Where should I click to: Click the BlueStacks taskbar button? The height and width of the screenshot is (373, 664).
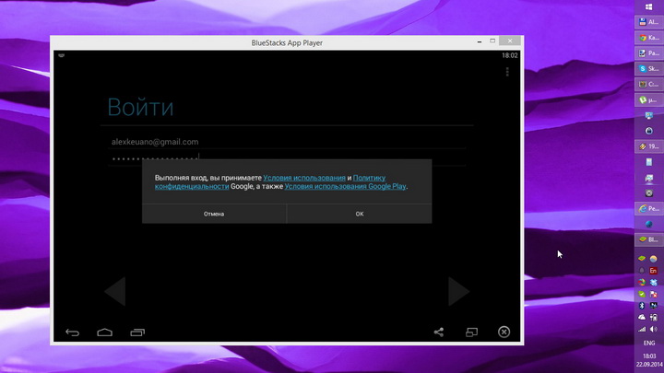pos(648,239)
